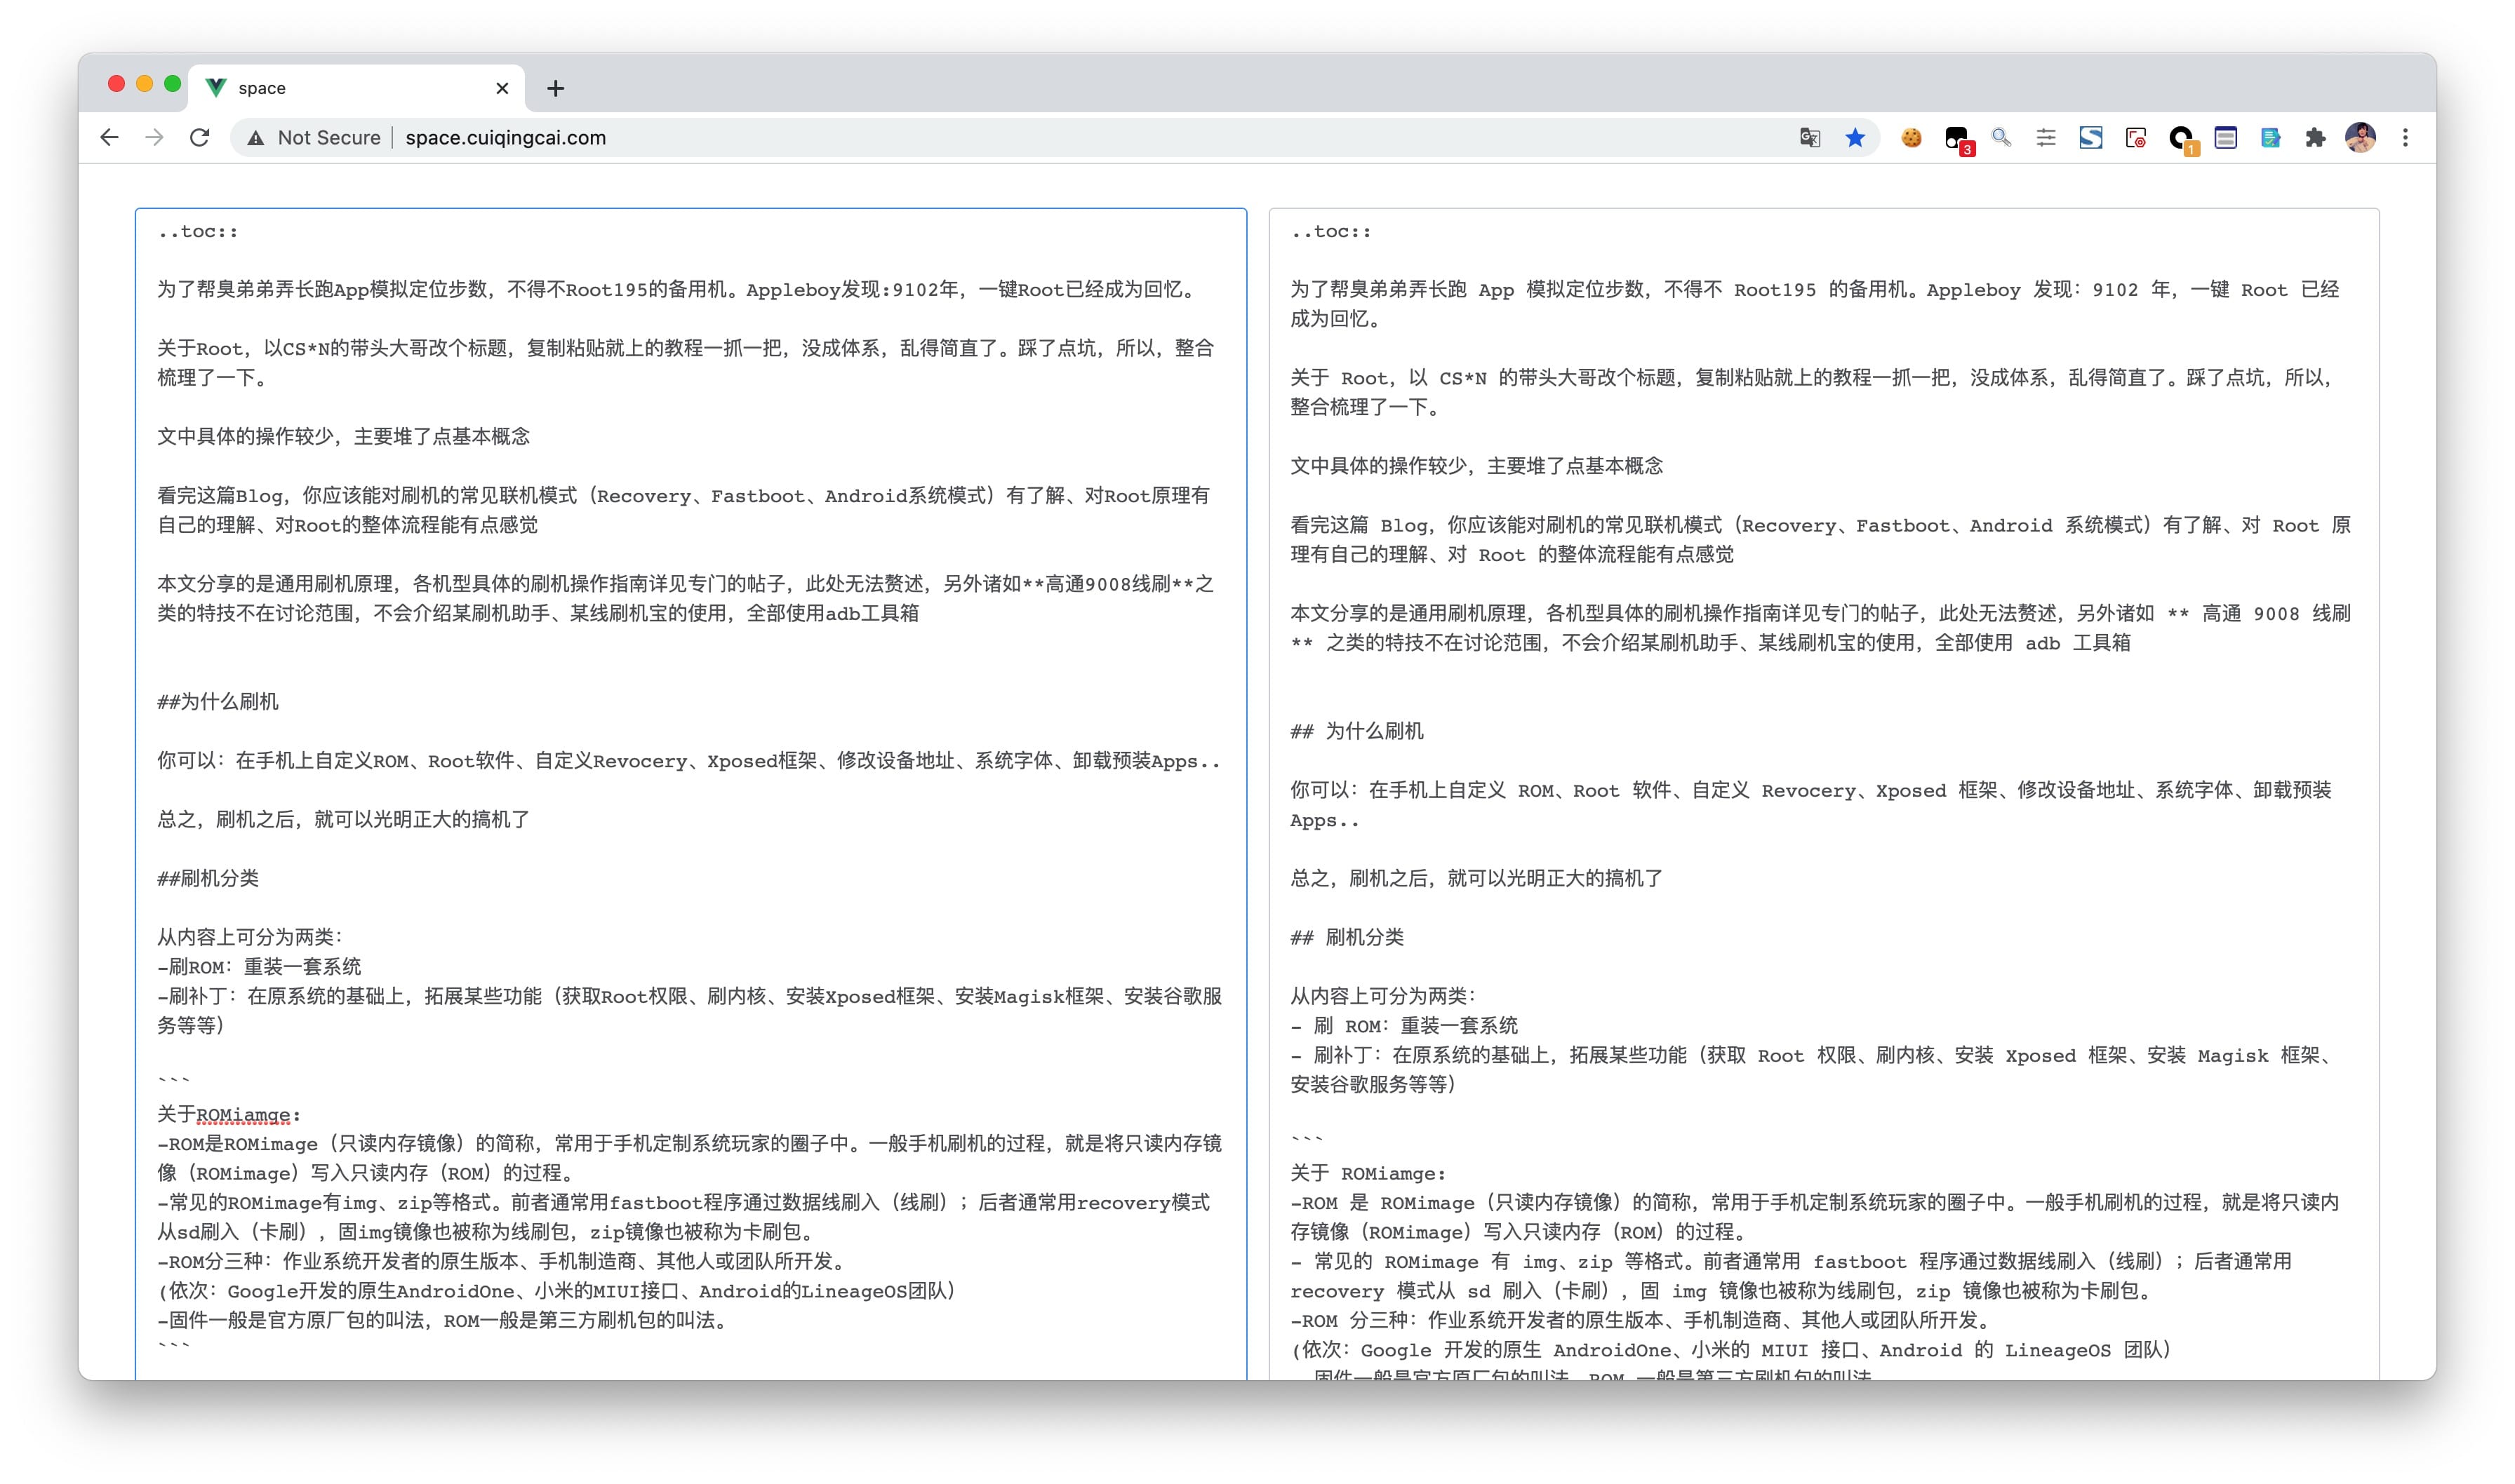Toggle the blue bookmark star
The height and width of the screenshot is (1484, 2515).
pyautogui.click(x=1855, y=138)
